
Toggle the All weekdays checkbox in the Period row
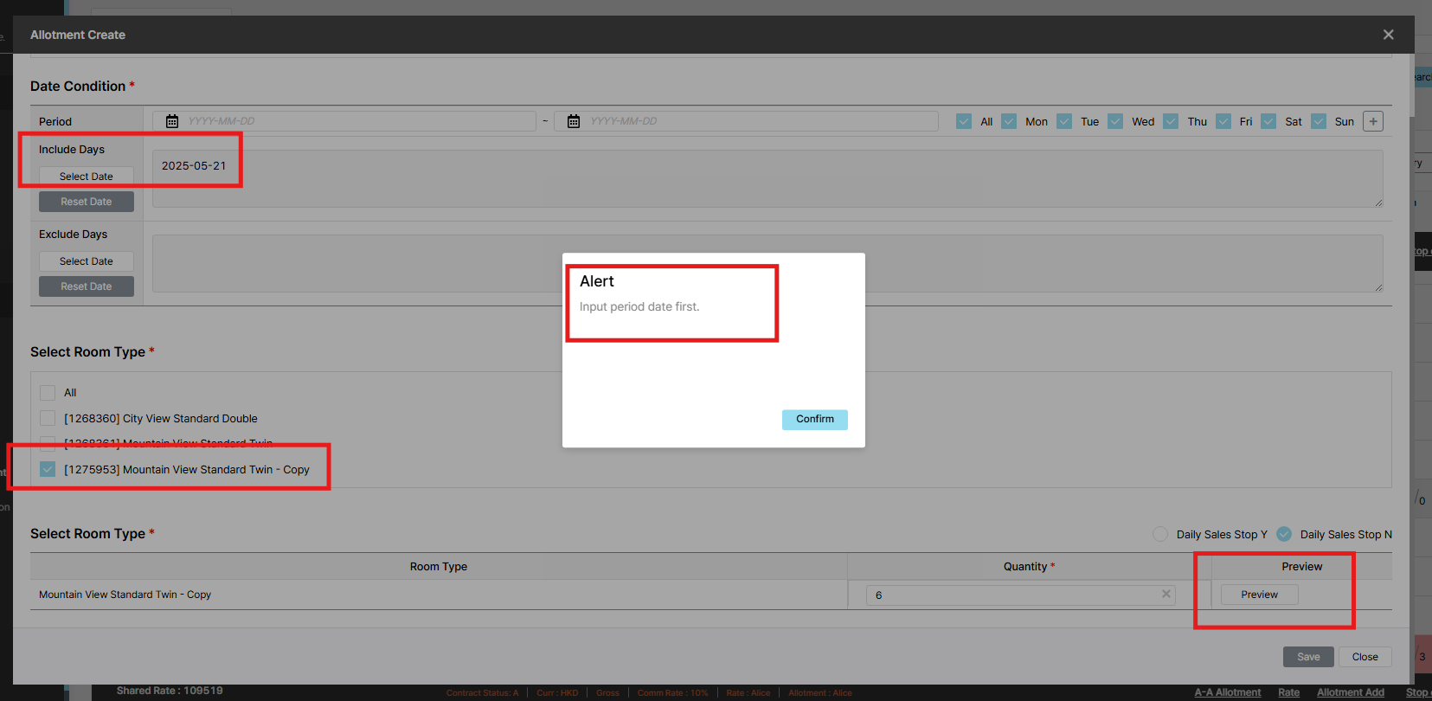tap(964, 121)
